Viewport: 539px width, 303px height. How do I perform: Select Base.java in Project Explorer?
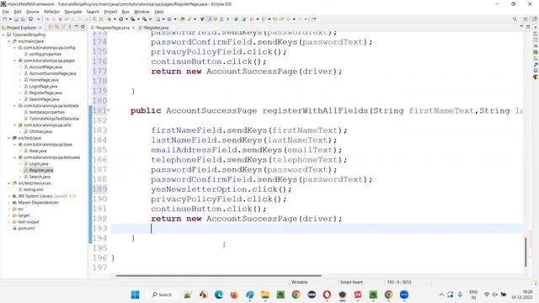point(38,151)
